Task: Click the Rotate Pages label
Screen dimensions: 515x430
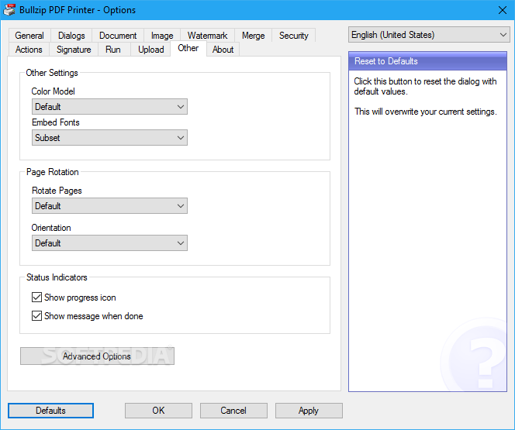Action: (x=57, y=191)
